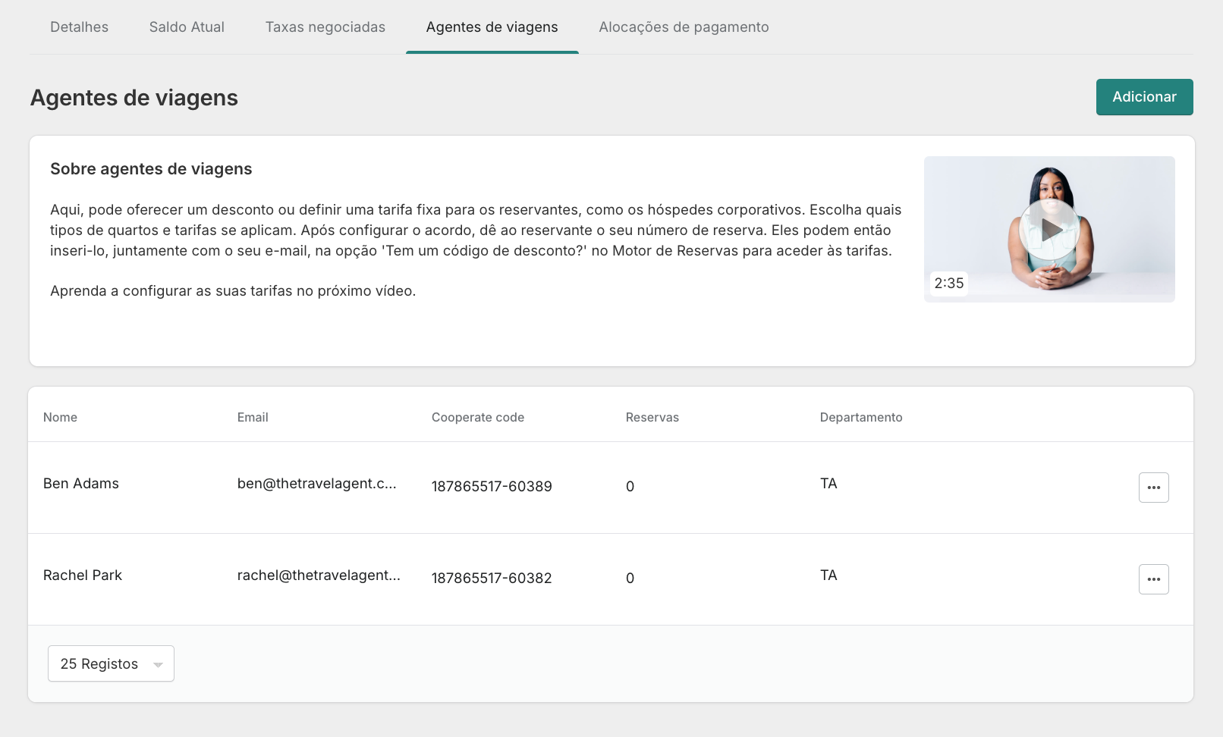
Task: Click the Agentes de viagens page title
Action: (134, 98)
